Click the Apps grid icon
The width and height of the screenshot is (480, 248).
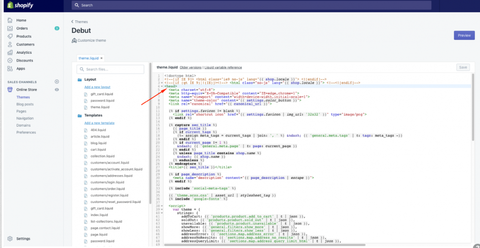click(10, 69)
